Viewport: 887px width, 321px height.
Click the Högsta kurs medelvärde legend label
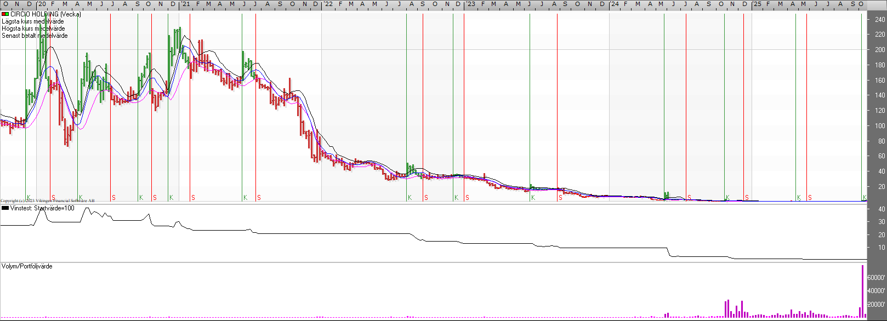(33, 28)
